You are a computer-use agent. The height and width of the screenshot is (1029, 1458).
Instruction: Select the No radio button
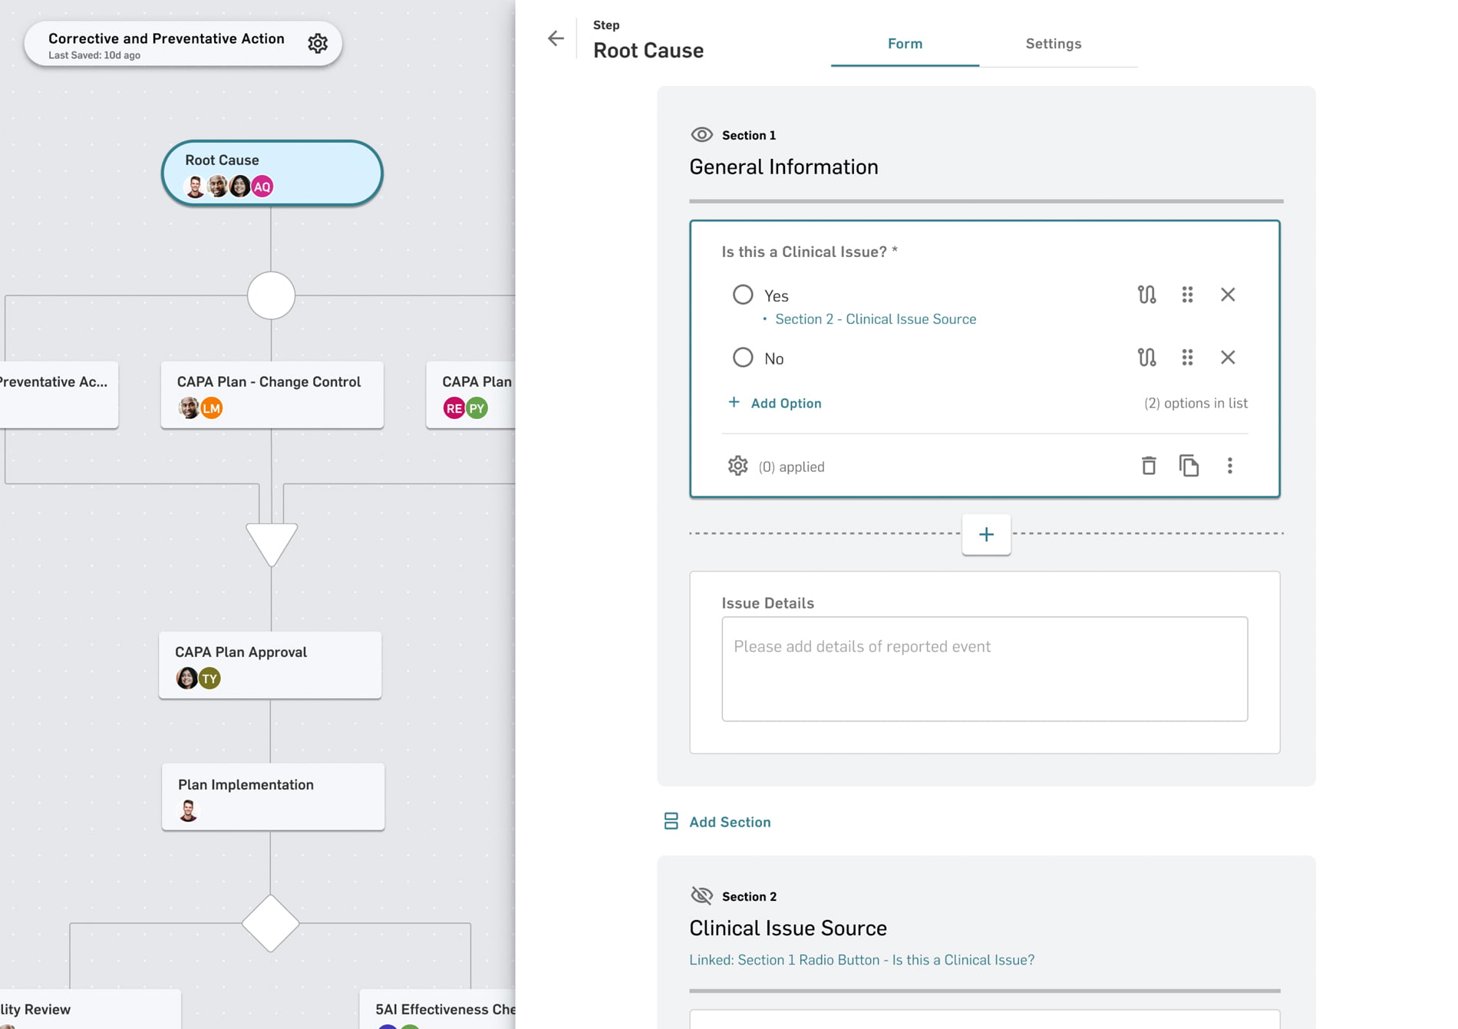pyautogui.click(x=742, y=358)
